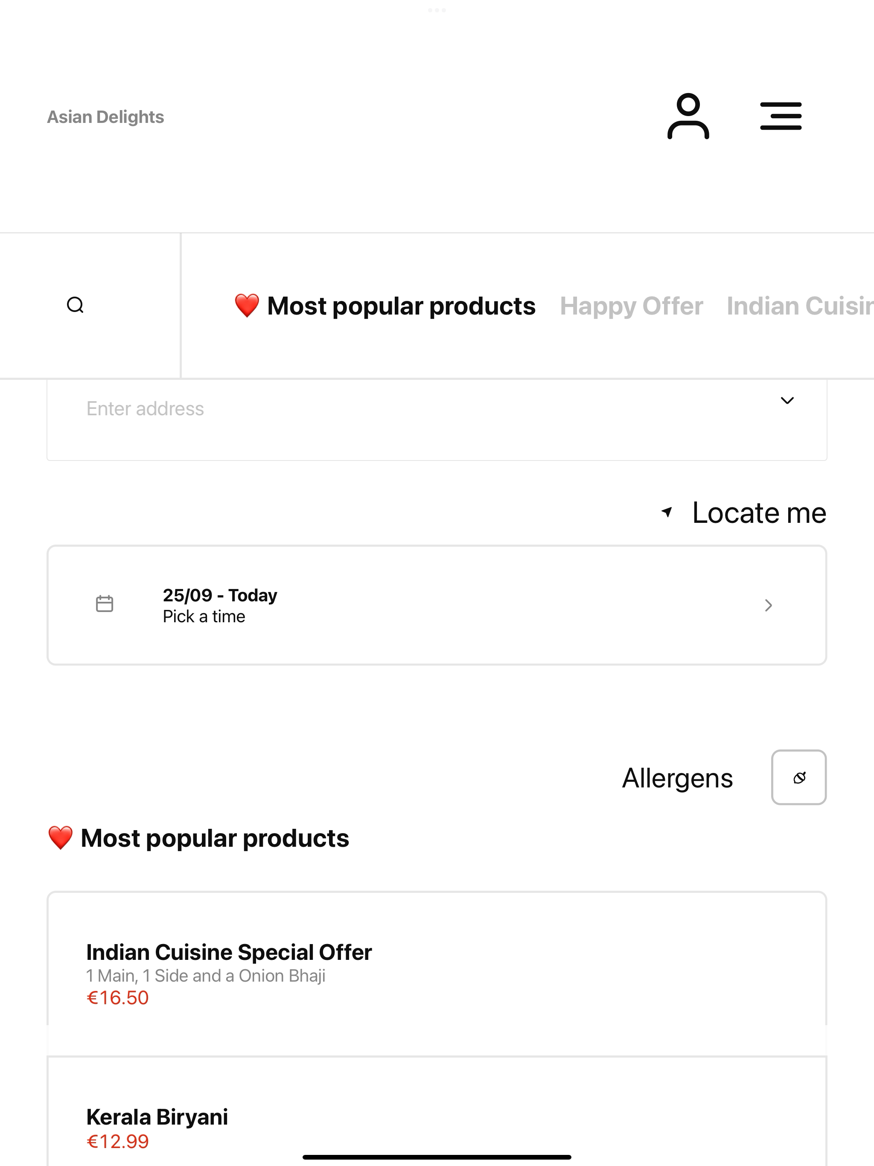Select the Kerala Biryani product
Viewport: 874px width, 1166px height.
pyautogui.click(x=437, y=1111)
